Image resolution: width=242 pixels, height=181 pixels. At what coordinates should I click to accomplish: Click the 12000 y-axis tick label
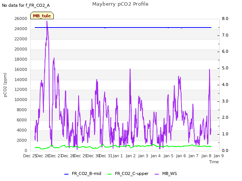[x=21, y=90]
